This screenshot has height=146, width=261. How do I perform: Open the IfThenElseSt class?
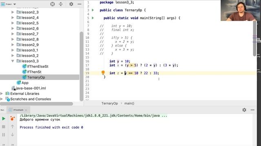pyautogui.click(x=38, y=67)
